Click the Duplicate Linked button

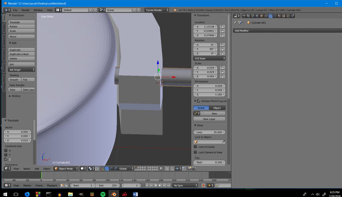(x=22, y=54)
